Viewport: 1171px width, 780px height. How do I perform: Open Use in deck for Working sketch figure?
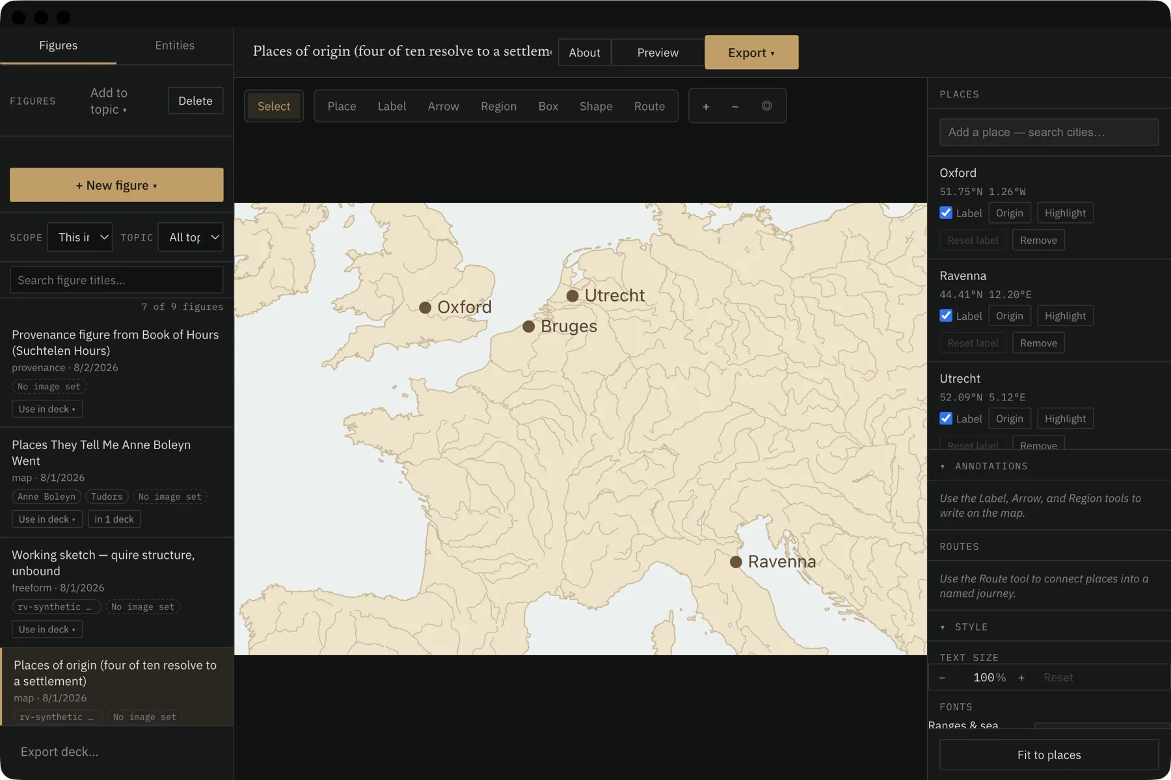pyautogui.click(x=47, y=629)
